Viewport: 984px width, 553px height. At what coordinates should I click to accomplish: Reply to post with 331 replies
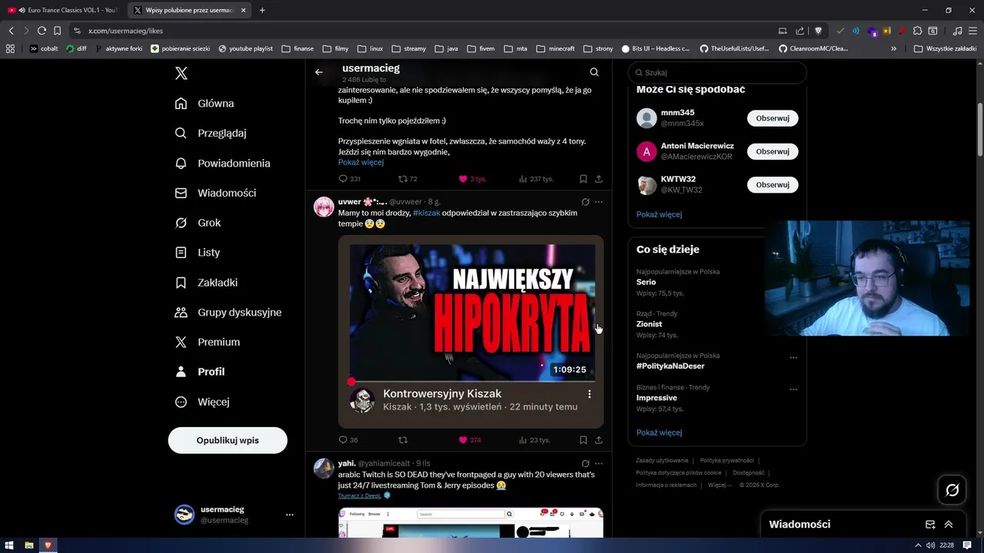pos(349,179)
